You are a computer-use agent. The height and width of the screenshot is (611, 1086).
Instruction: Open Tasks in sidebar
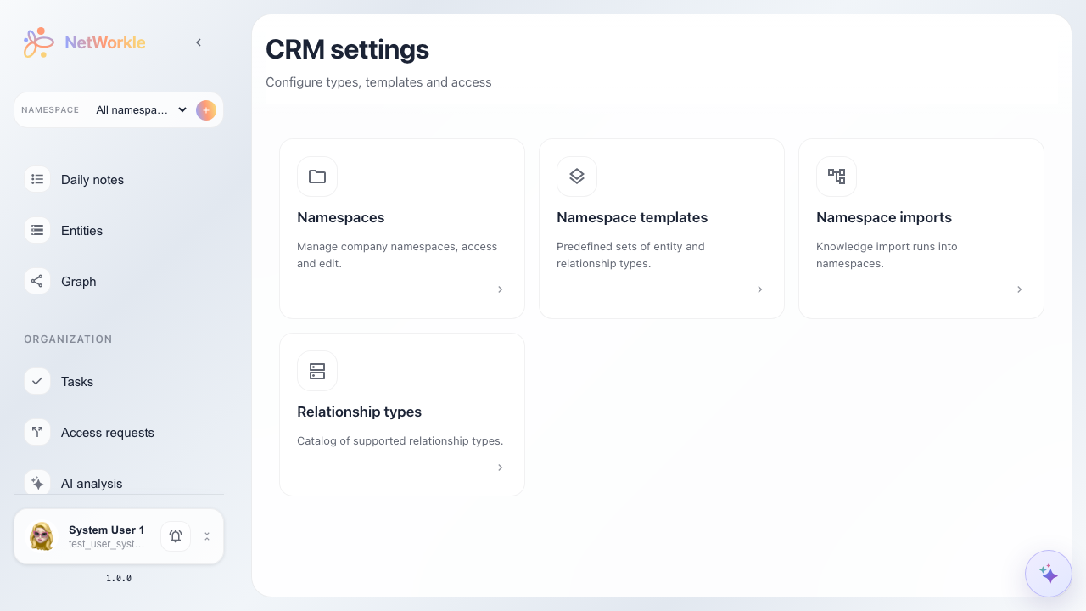point(77,382)
